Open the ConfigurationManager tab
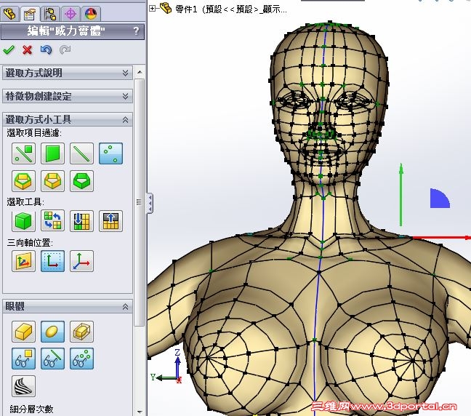Viewport: 471px width, 416px height. pos(50,14)
